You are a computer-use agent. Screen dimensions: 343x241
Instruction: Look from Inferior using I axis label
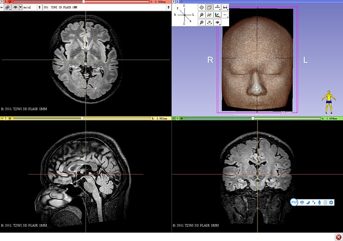(184, 24)
